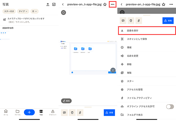Choose 画像を保存 from the menu
The image size is (176, 121).
tap(147, 31)
